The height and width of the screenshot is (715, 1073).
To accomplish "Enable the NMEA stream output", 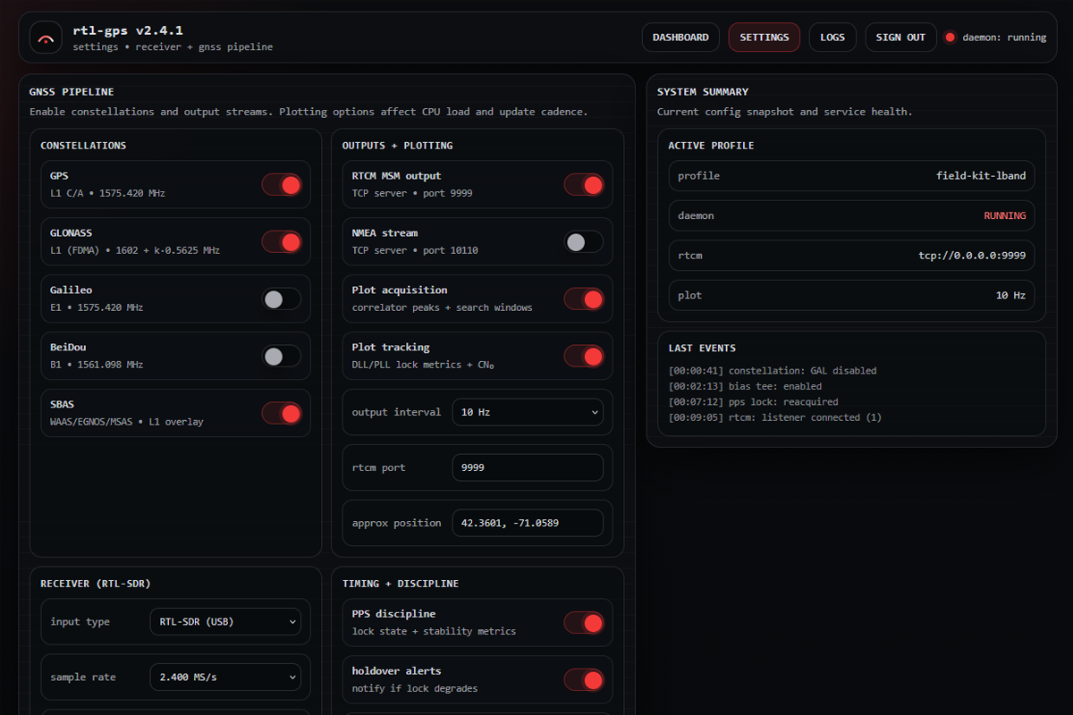I will click(x=584, y=242).
